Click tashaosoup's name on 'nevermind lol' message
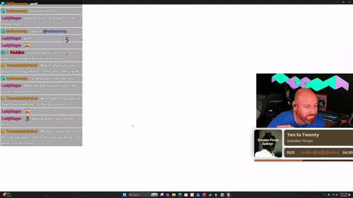This screenshot has width=353, height=198. pos(17,11)
